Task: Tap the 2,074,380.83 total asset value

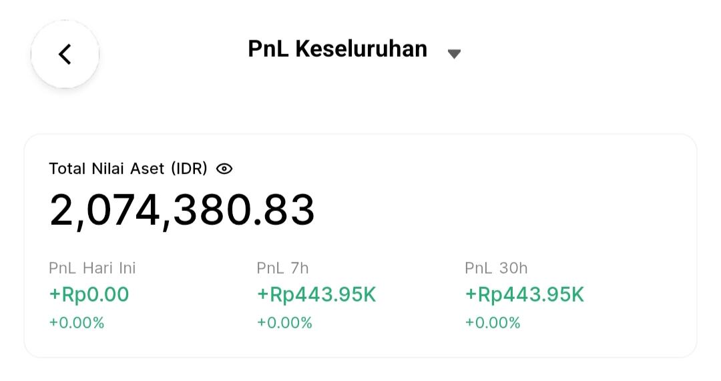Action: pyautogui.click(x=182, y=210)
